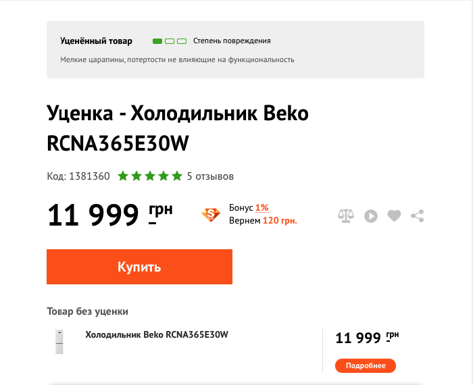Click the orange bonus diamond icon
Viewport: 473px width, 385px height.
coord(211,214)
